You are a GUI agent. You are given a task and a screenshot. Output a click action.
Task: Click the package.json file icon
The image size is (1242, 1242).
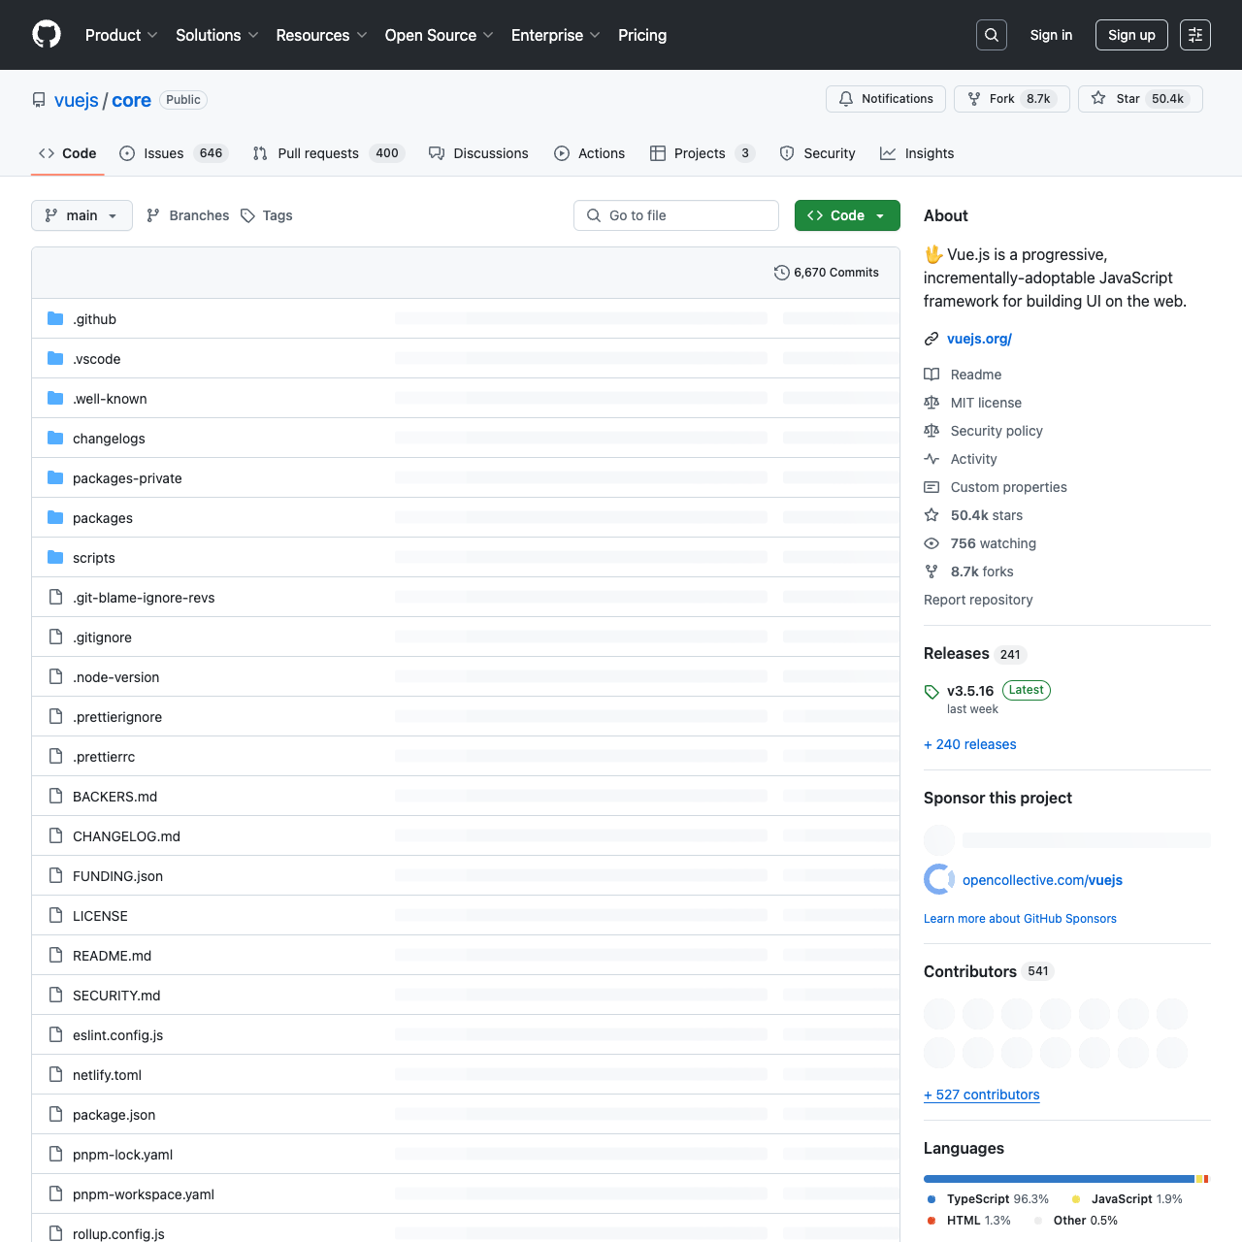55,1114
